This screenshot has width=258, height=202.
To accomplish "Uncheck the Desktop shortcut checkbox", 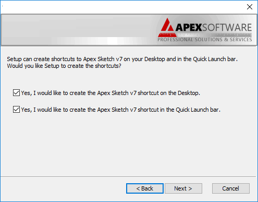I will pos(16,93).
